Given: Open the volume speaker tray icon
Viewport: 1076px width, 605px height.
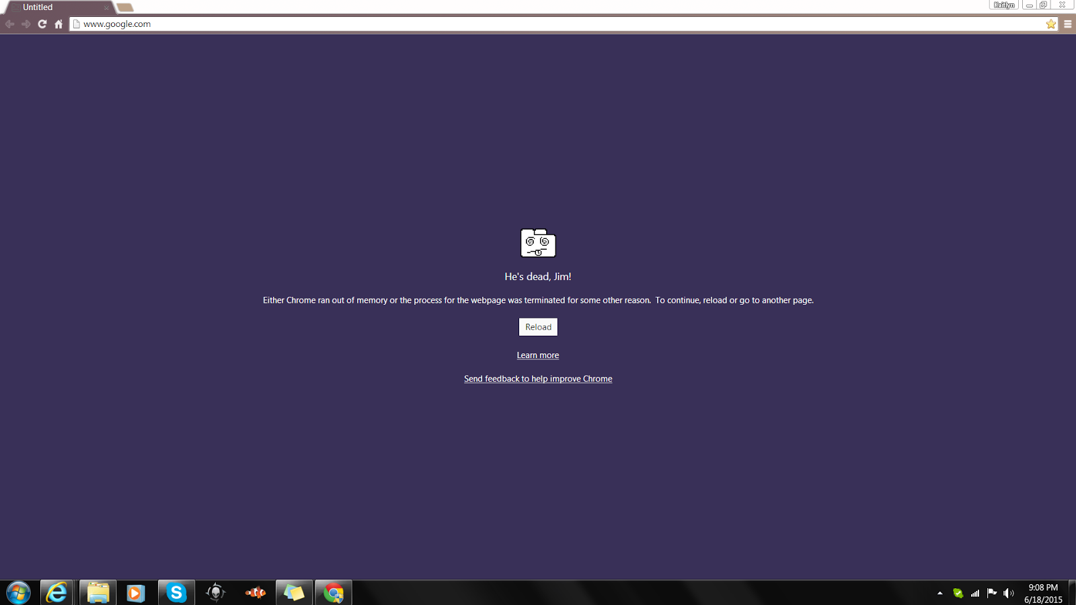Looking at the screenshot, I should [x=1008, y=593].
